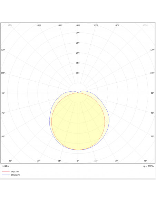Image resolution: width=156 pixels, height=202 pixels.
Task: Click the 45° label at bottom left
Action: click(x=10, y=161)
